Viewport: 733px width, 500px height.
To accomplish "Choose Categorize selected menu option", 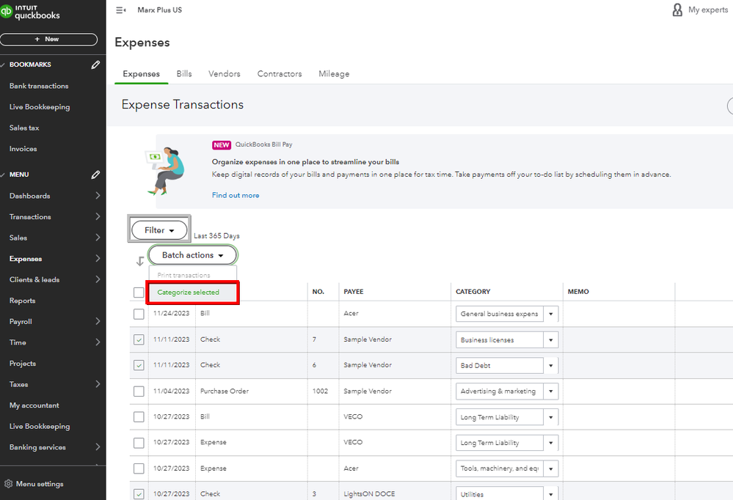I will coord(189,293).
